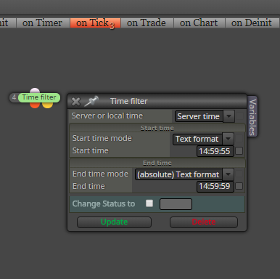The width and height of the screenshot is (280, 279).
Task: Expand the Server time dropdown arrow
Action: point(228,116)
